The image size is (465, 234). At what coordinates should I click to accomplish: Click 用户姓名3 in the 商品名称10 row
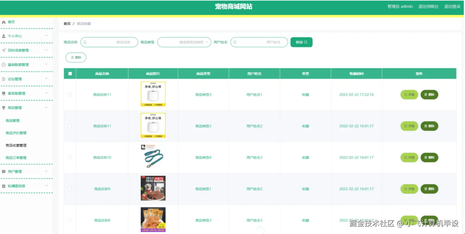click(254, 158)
